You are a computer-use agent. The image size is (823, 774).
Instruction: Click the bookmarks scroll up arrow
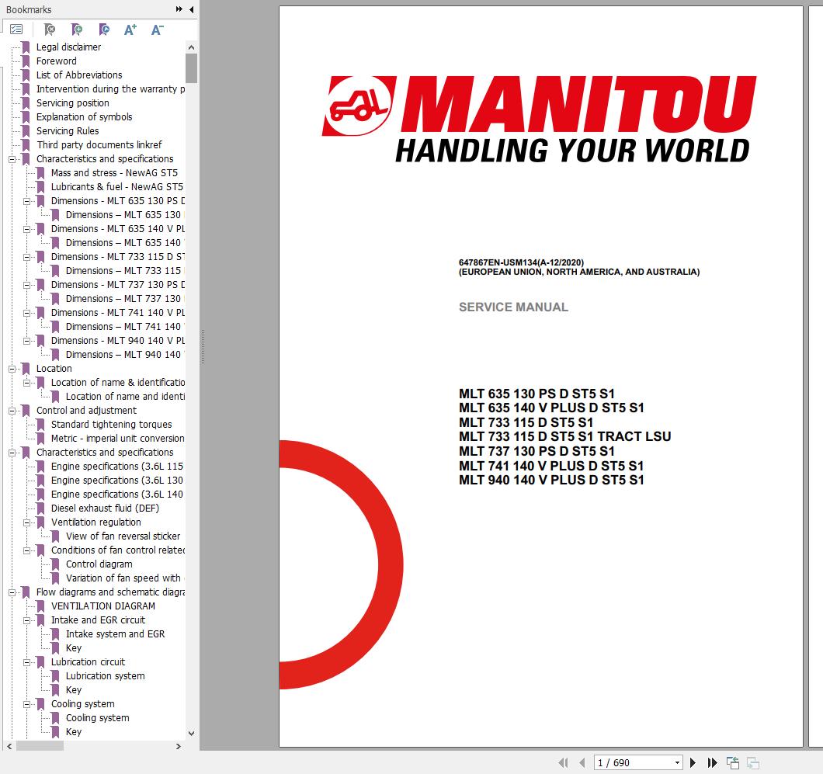point(191,47)
